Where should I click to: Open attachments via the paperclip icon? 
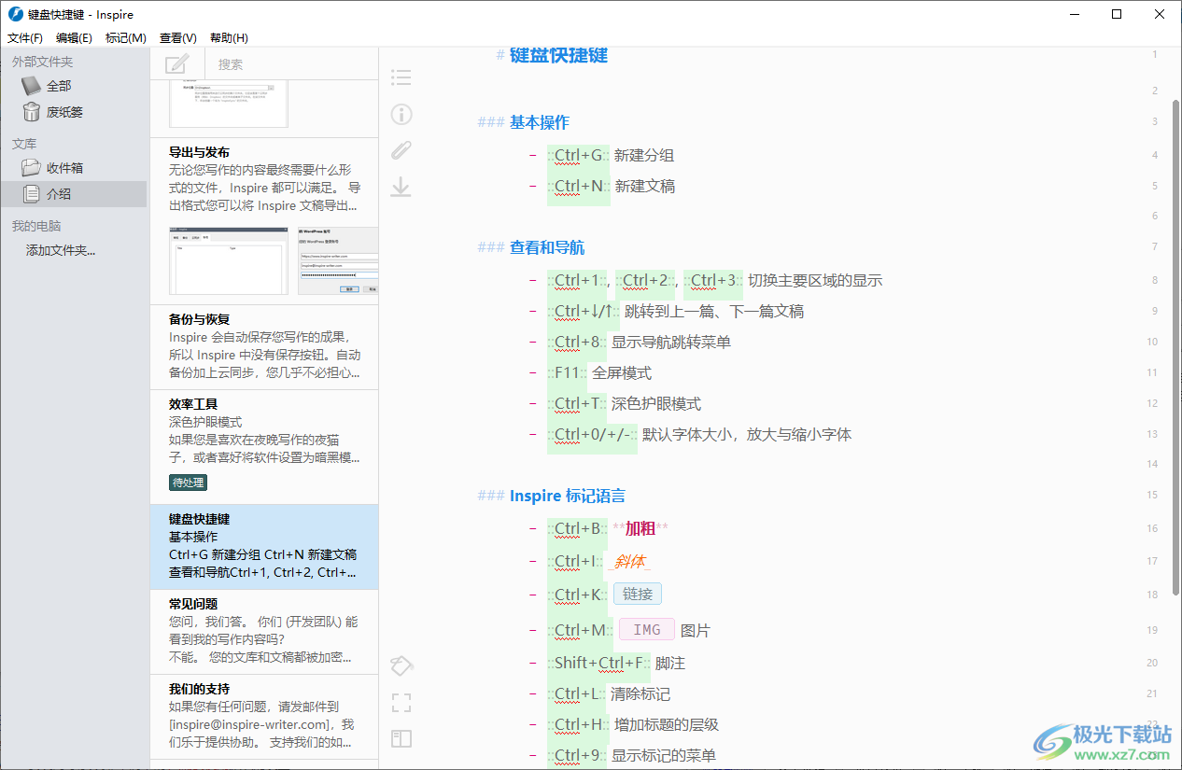pyautogui.click(x=401, y=150)
